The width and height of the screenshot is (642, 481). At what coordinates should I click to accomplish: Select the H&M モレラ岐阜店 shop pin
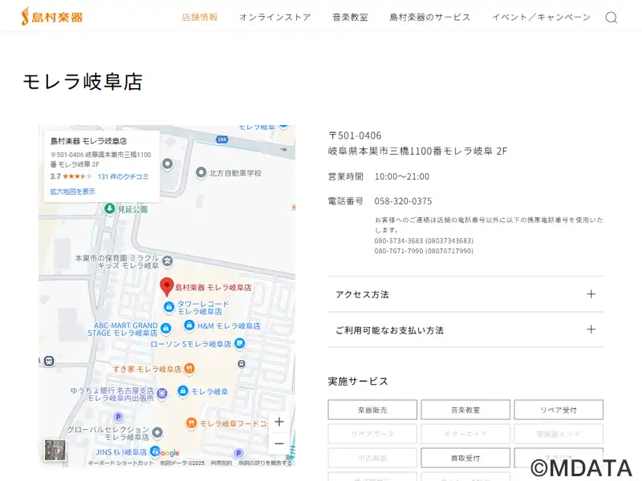coord(189,325)
